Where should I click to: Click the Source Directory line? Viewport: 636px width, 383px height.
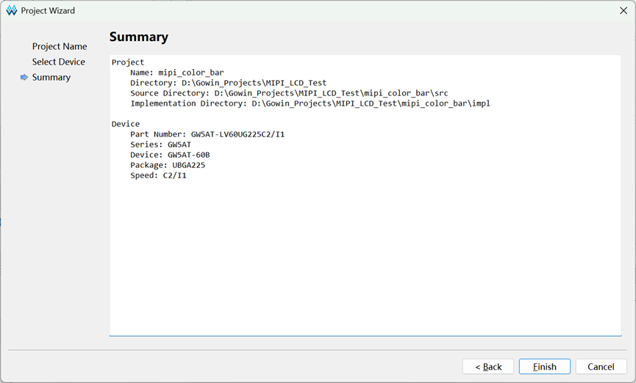[289, 93]
